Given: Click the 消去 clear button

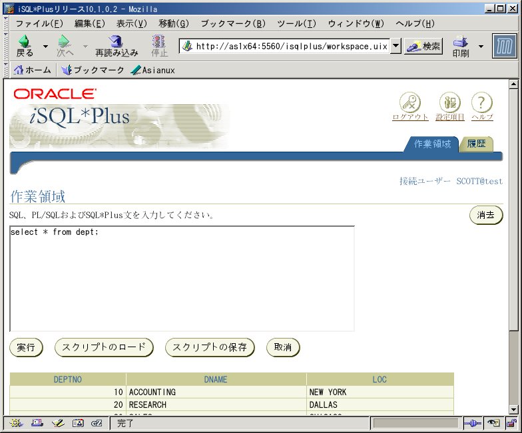Looking at the screenshot, I should click(486, 216).
